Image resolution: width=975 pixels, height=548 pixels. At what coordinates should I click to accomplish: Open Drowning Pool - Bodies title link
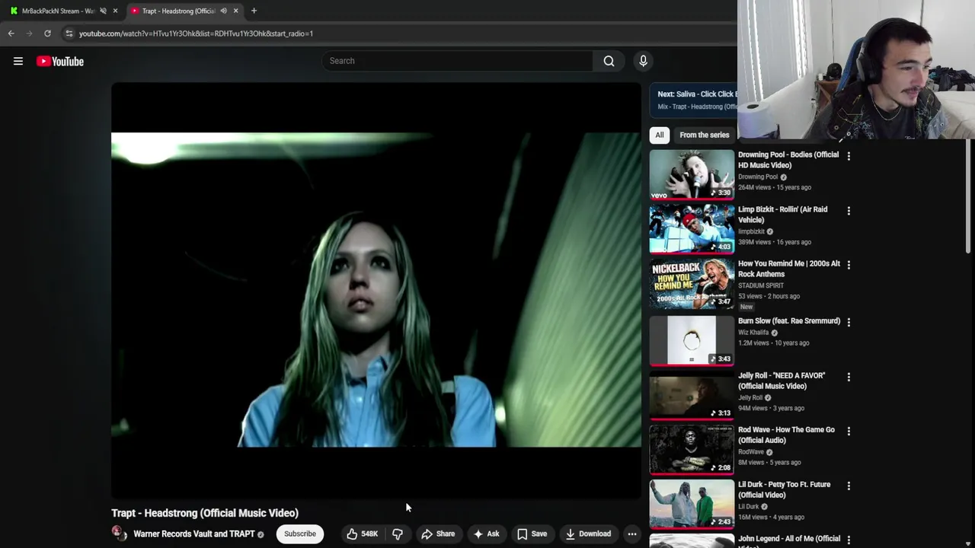click(788, 160)
